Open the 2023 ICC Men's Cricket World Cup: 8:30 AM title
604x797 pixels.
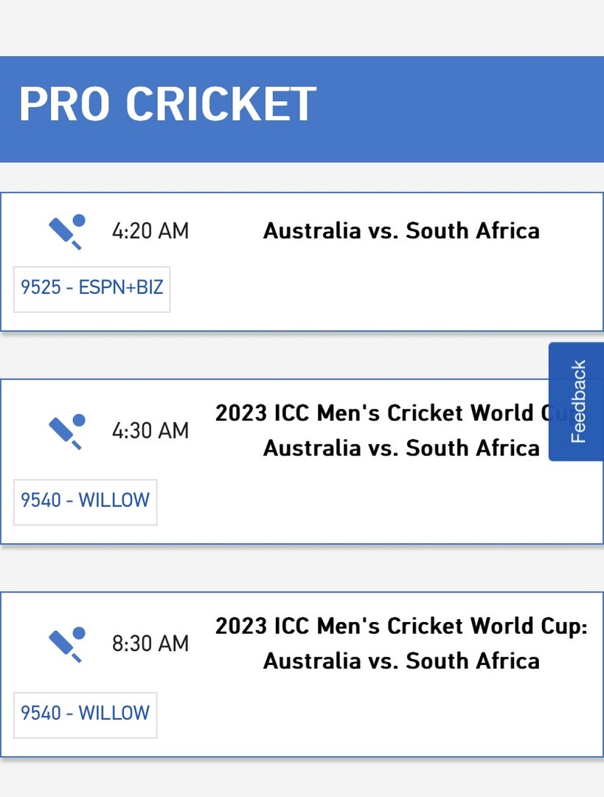tap(401, 627)
